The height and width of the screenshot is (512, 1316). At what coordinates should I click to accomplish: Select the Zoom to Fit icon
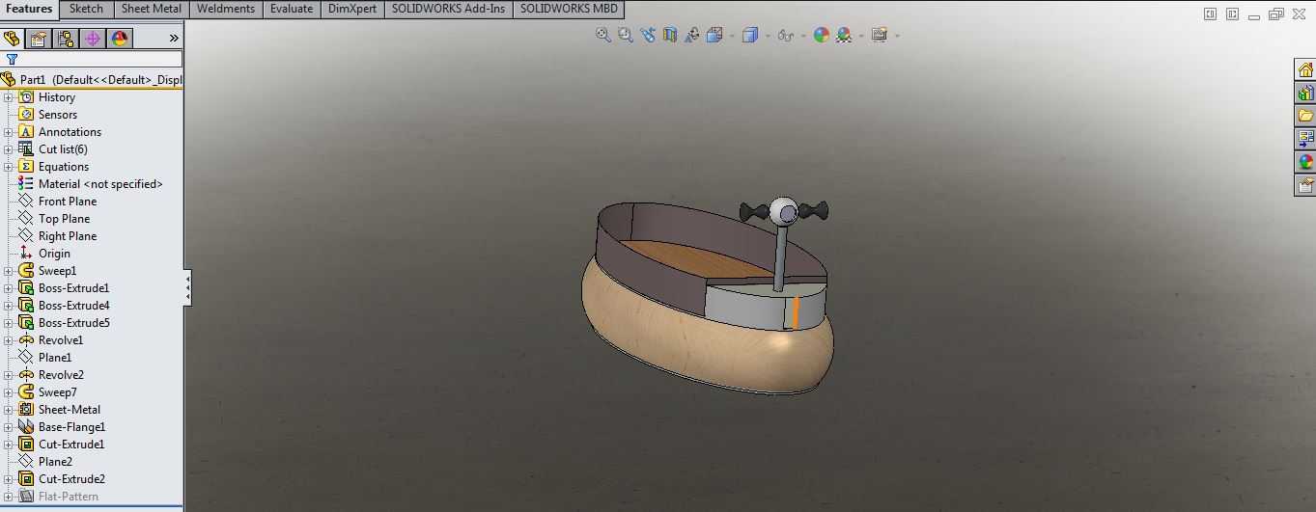point(603,35)
